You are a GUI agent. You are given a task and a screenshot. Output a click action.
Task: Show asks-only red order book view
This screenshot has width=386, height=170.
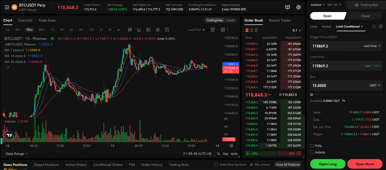point(252,30)
